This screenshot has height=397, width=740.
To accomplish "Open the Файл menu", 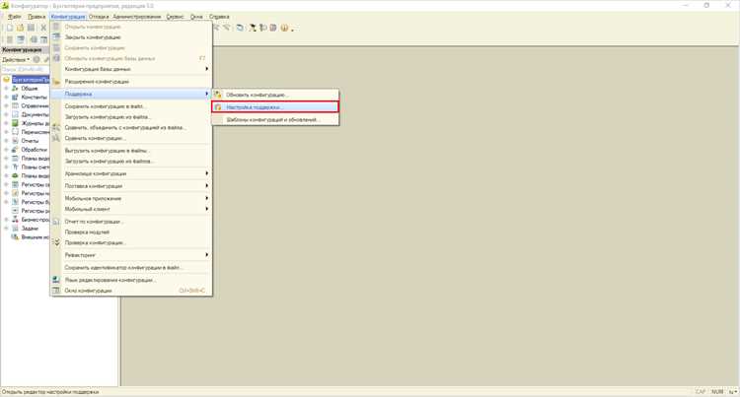I will 14,17.
